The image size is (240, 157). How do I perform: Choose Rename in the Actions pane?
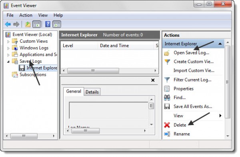182,134
